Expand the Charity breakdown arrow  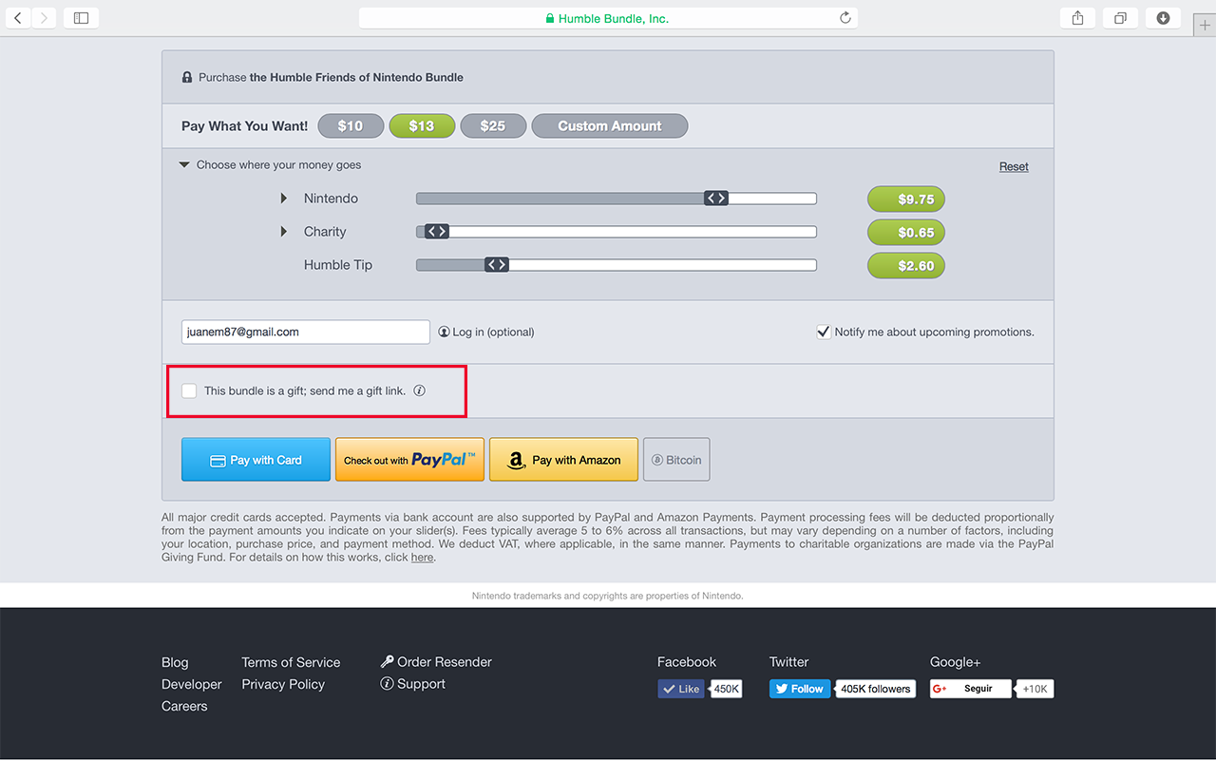[x=283, y=232]
